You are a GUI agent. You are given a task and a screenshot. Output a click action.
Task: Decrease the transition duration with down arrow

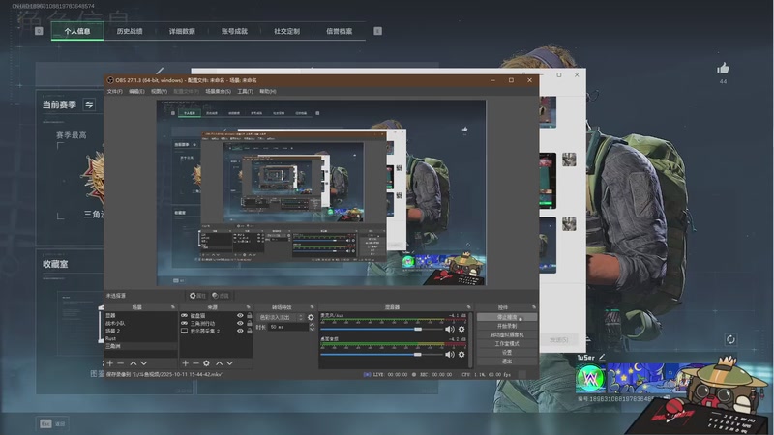point(312,329)
